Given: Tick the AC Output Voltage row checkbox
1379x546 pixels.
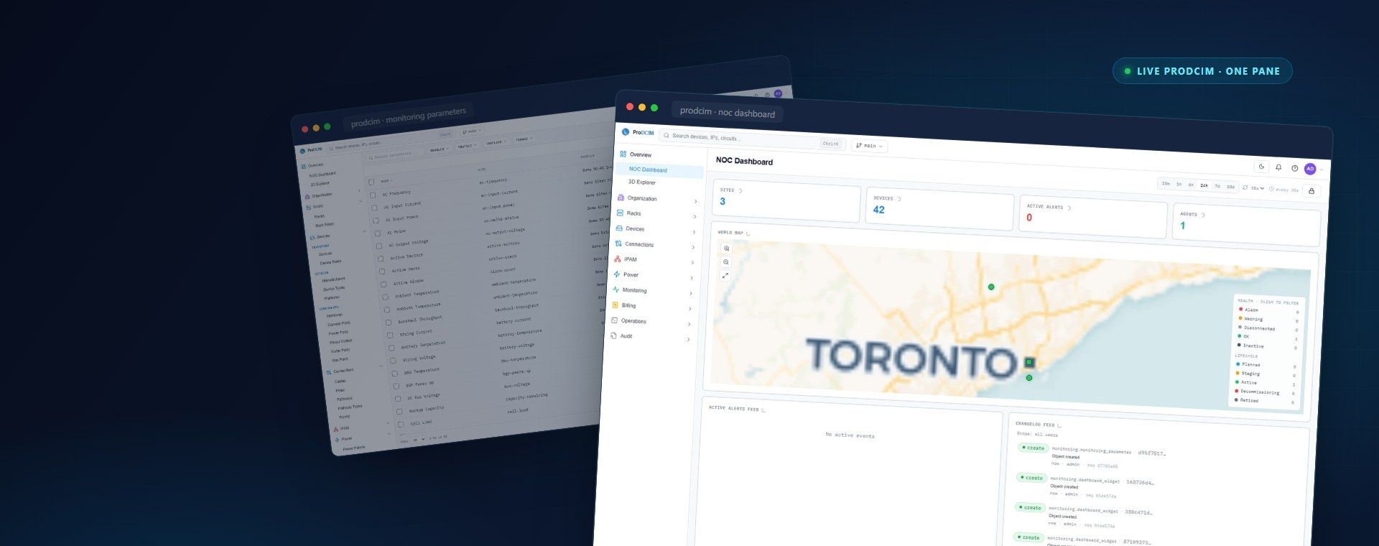Looking at the screenshot, I should pos(379,246).
